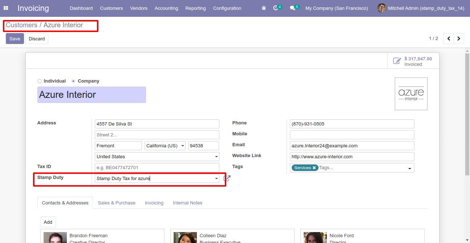Screen dimensions: 470x243
Task: Click the Email address field
Action: (352, 146)
